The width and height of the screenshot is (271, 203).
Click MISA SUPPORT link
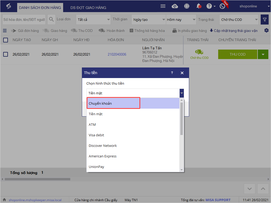coord(218,200)
